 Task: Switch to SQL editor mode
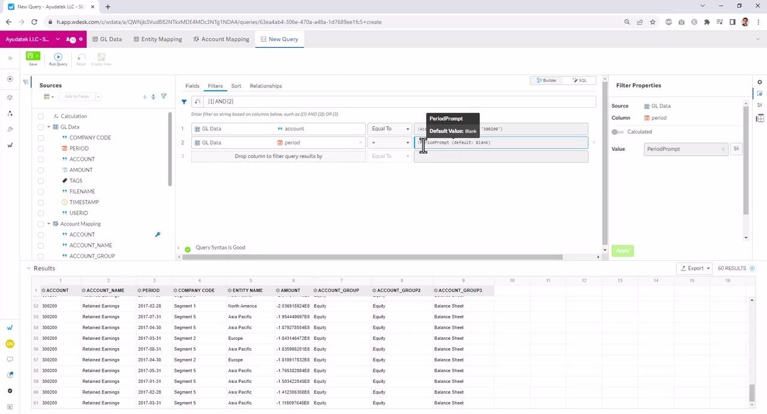(579, 80)
